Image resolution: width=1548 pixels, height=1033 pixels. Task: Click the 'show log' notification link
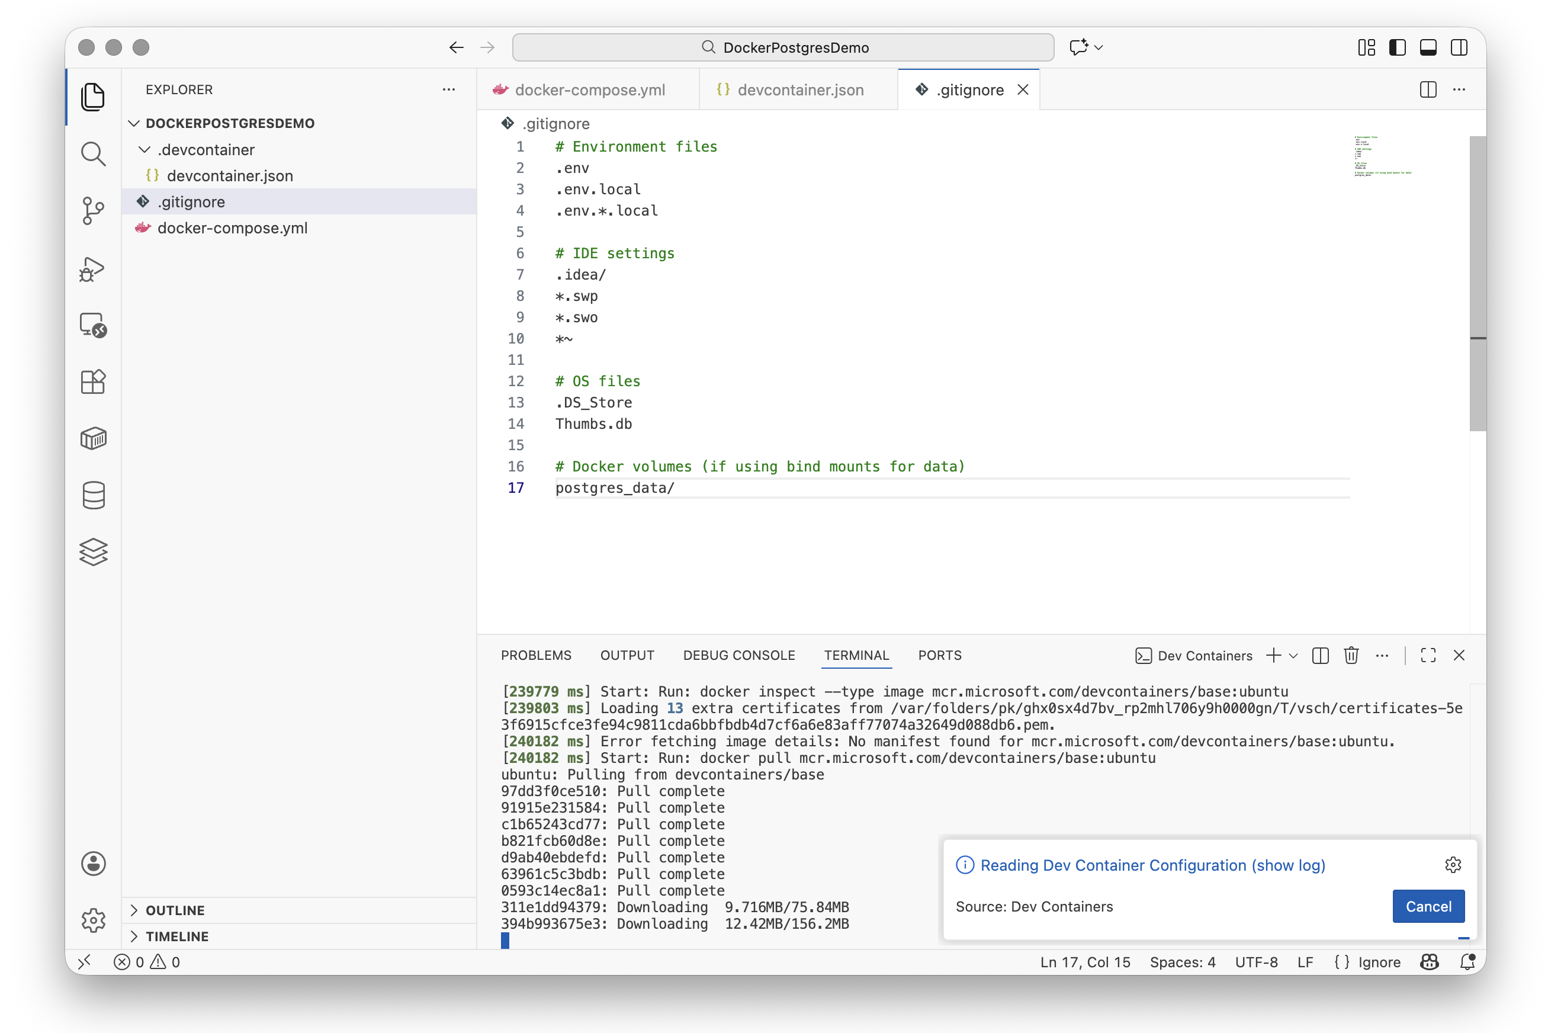[x=1288, y=865]
